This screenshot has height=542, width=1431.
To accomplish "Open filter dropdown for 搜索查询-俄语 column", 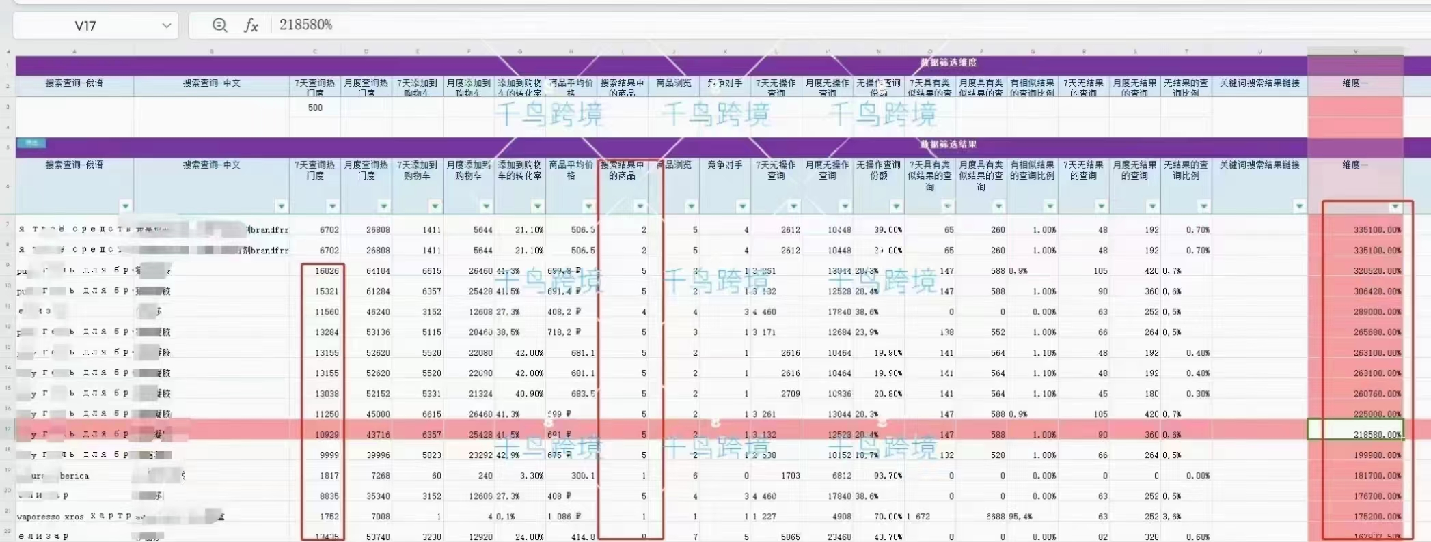I will pos(125,206).
